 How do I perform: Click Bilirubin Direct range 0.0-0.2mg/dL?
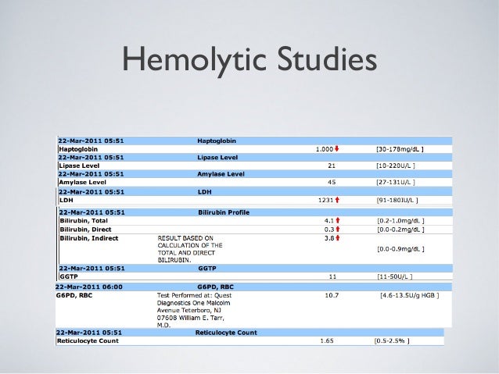point(400,230)
